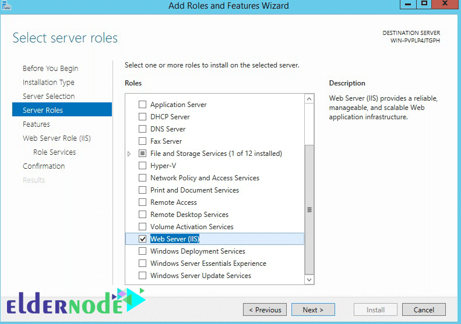Screen dimensions: 461x324
Task: Go to the Features step
Action: [37, 124]
